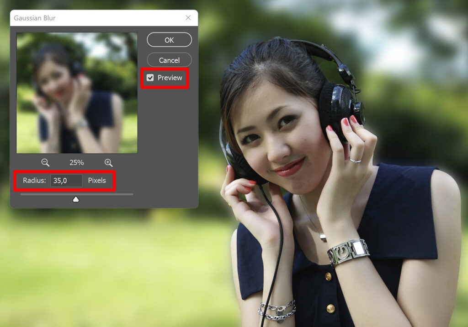This screenshot has height=327, width=468.
Task: Toggle the Preview checkbox
Action: (150, 78)
